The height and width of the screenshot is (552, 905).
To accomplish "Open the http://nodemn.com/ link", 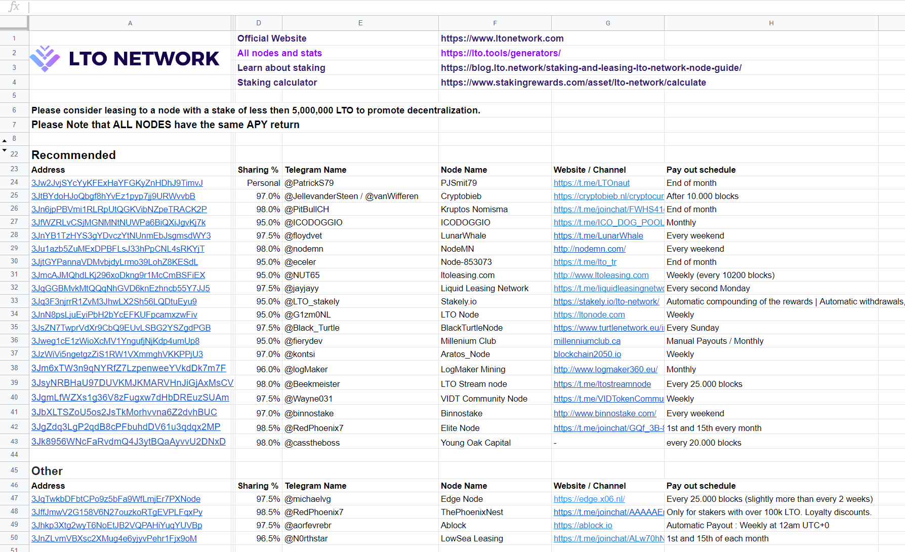I will (590, 249).
